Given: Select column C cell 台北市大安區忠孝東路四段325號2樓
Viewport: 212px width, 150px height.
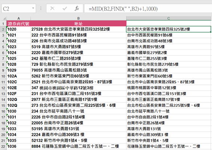Looking at the screenshot, I should [x=169, y=29].
